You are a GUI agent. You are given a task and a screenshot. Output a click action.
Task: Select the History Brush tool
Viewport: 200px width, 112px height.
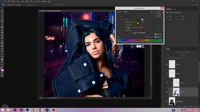(x=2, y=35)
